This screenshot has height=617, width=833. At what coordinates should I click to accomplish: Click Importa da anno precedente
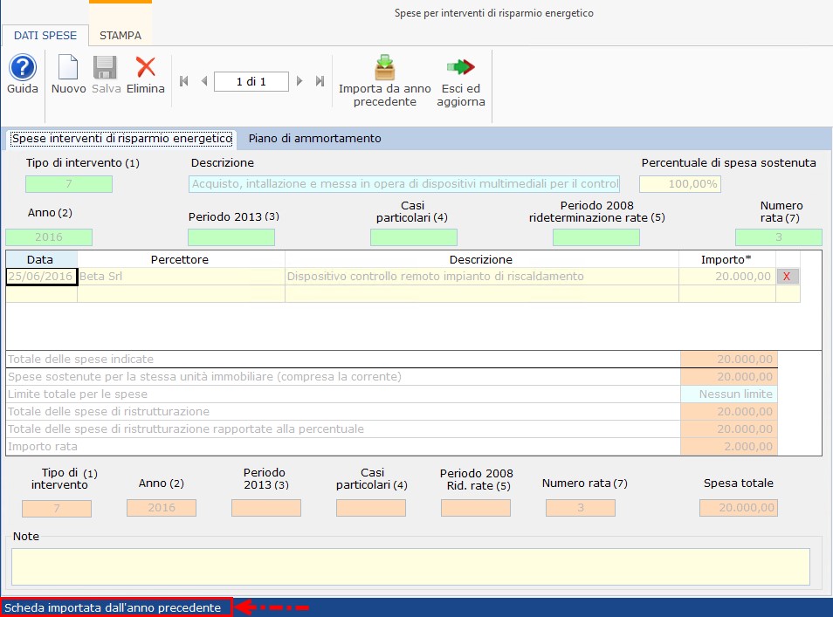pyautogui.click(x=384, y=80)
